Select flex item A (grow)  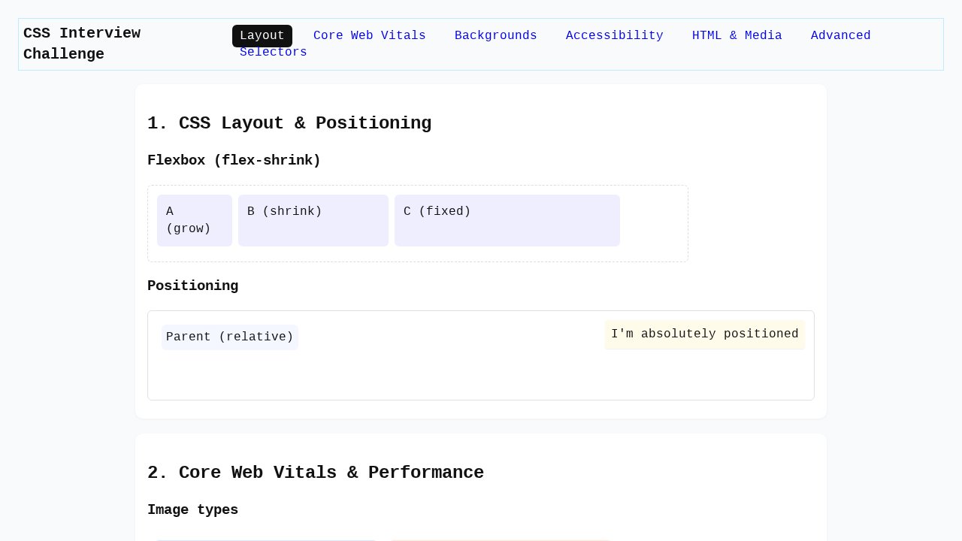[194, 220]
